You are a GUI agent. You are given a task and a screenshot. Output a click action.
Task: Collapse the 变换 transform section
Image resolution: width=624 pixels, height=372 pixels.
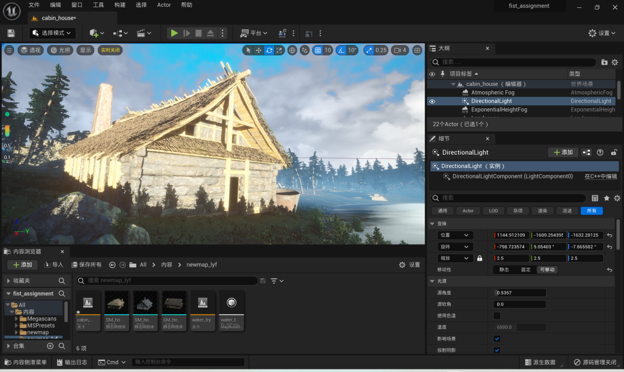[432, 224]
